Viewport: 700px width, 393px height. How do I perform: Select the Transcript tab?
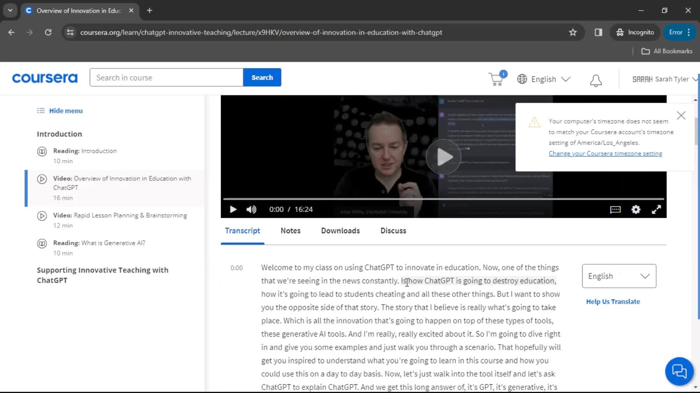[x=243, y=230]
